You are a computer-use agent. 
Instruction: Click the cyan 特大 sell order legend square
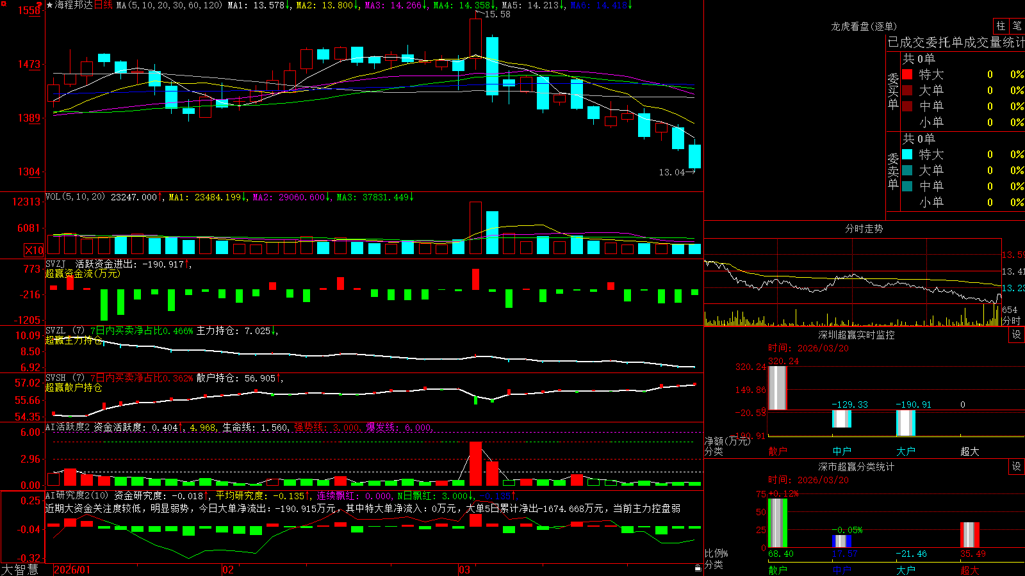point(907,154)
